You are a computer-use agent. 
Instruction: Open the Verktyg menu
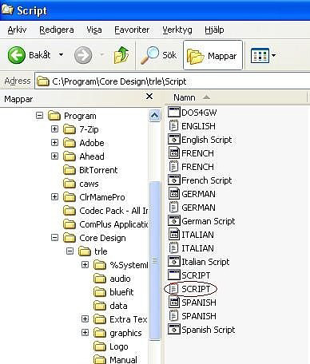tap(177, 30)
